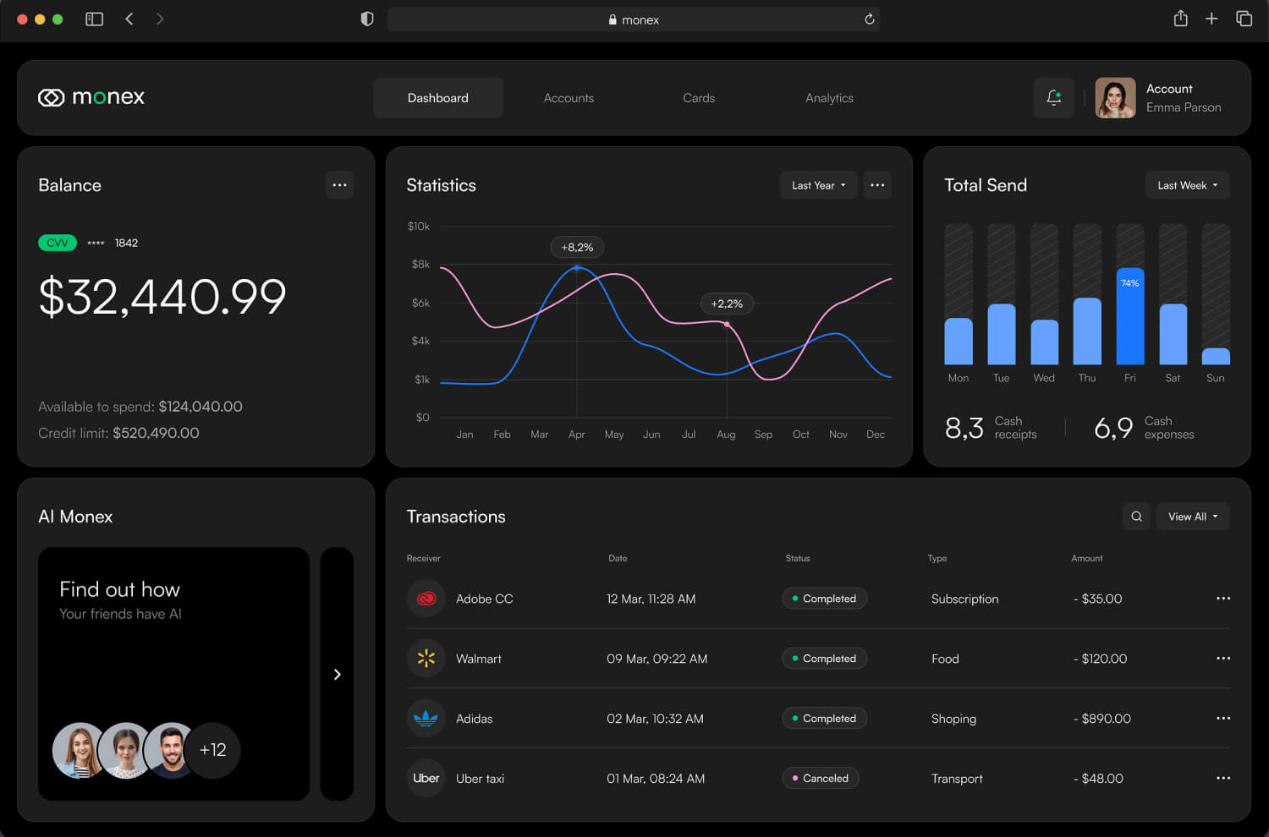The image size is (1269, 837).
Task: Open Statistics options via ellipsis menu
Action: coord(877,184)
